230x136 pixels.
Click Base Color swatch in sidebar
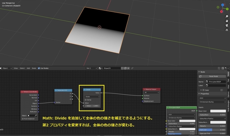pos(218,111)
